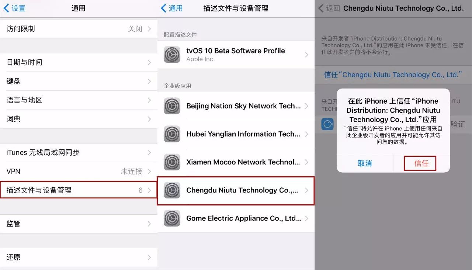Screen dimensions: 472x270
Task: Tap the Hubei Yanglian profile gear icon
Action: click(x=171, y=134)
